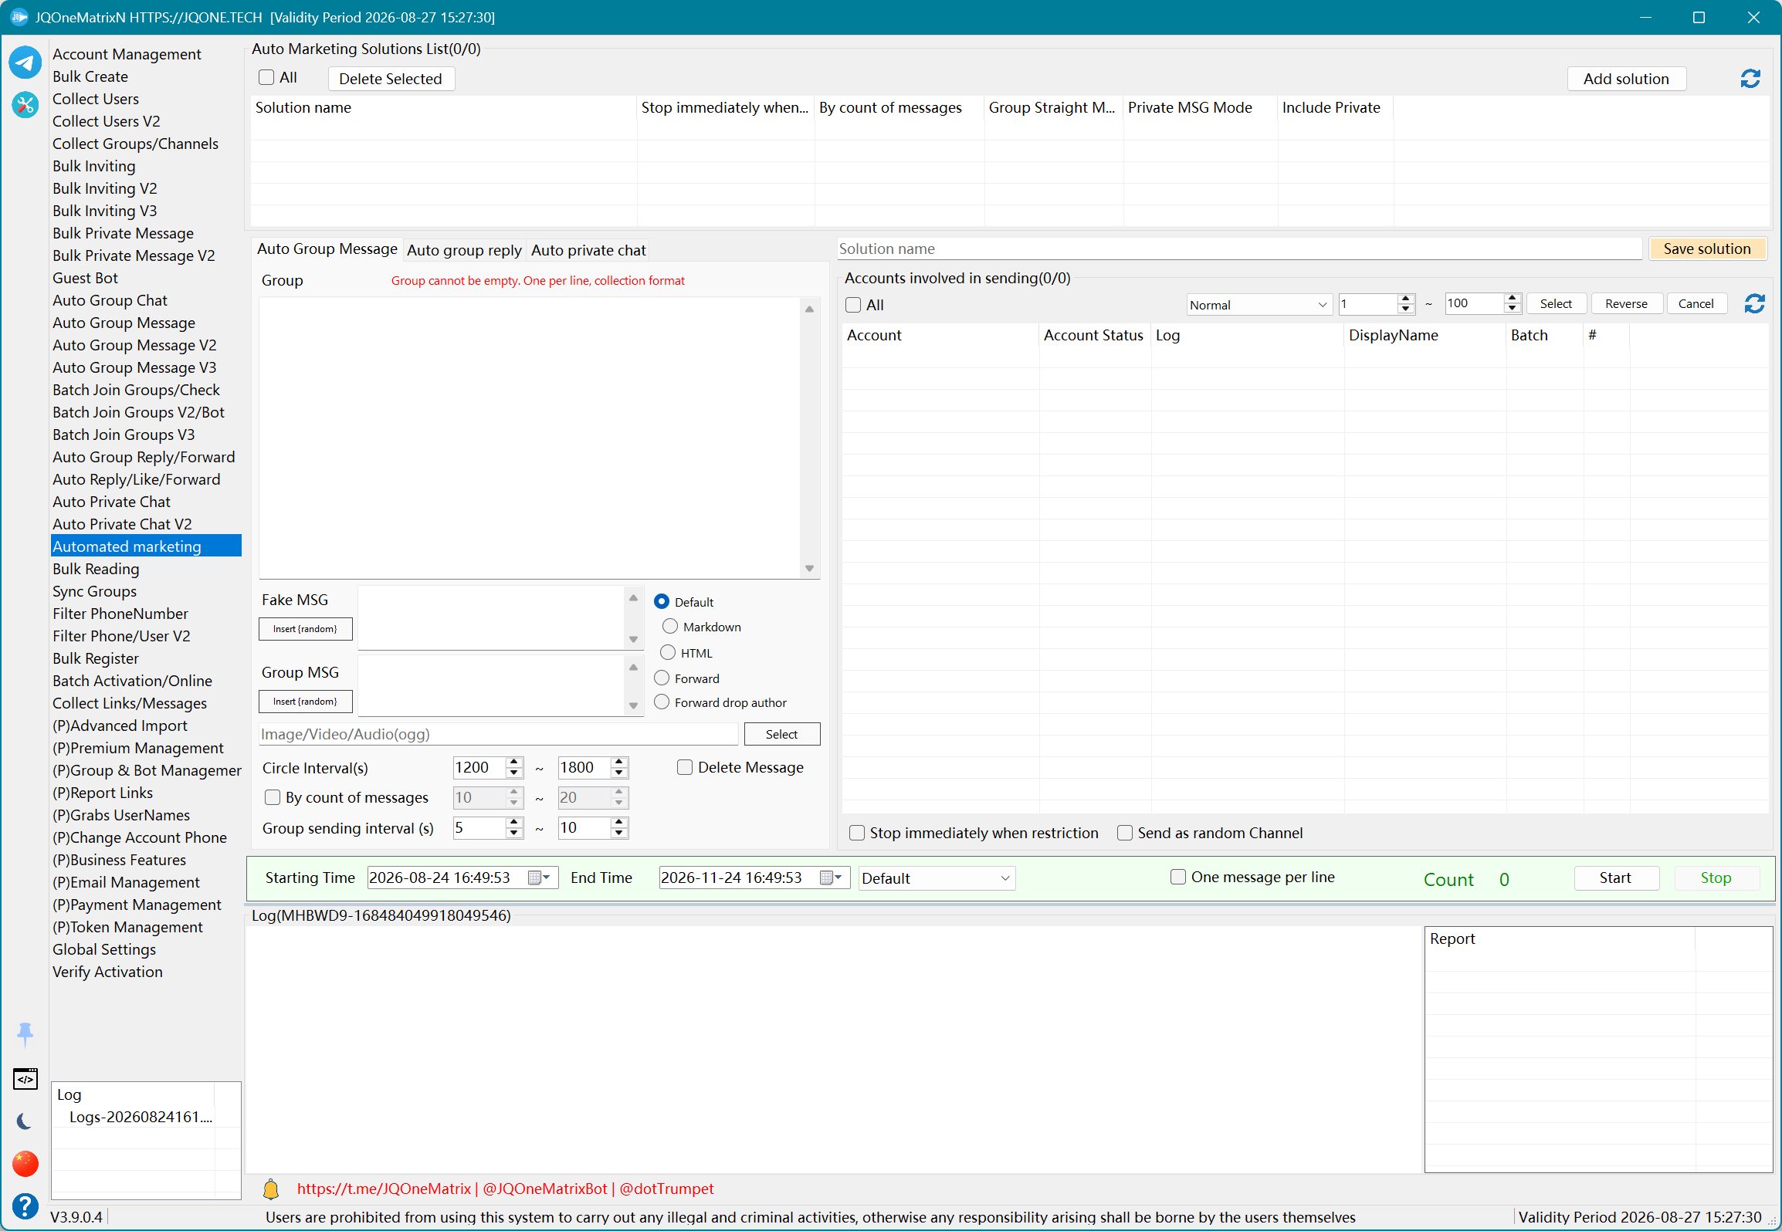Switch to Auto Group Message tab
1782x1231 pixels.
click(327, 249)
